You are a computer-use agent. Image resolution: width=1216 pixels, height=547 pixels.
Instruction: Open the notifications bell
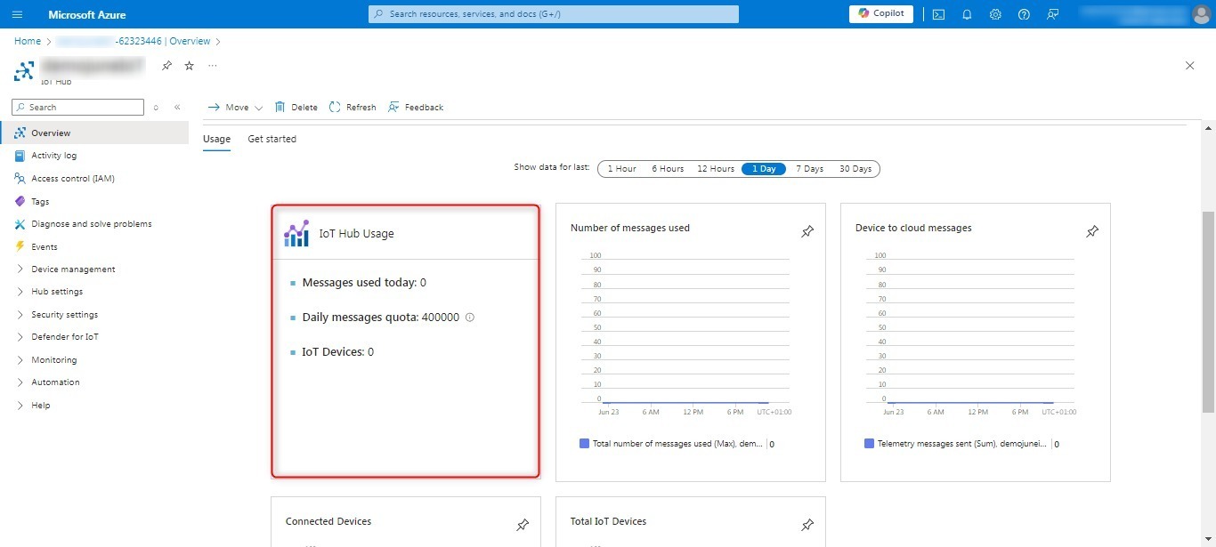pyautogui.click(x=967, y=14)
